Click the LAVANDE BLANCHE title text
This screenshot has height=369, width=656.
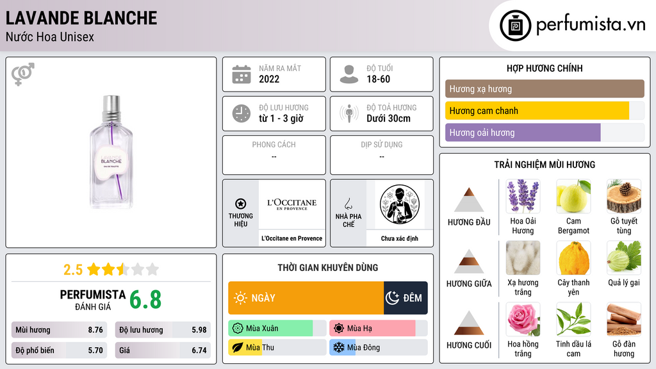click(x=81, y=18)
